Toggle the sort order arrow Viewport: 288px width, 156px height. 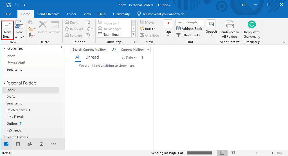pos(142,57)
